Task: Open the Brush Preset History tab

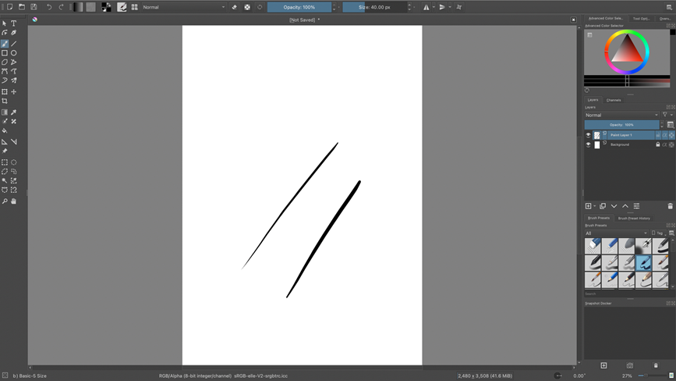Action: coord(634,218)
